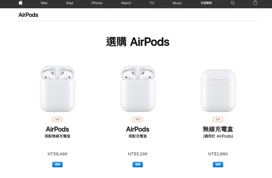Click the 全新 badge under standard AirPods

[138, 119]
